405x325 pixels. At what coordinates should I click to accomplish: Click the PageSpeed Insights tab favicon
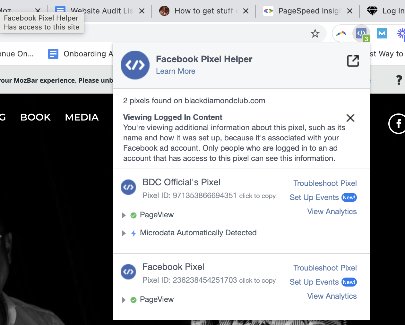point(268,11)
